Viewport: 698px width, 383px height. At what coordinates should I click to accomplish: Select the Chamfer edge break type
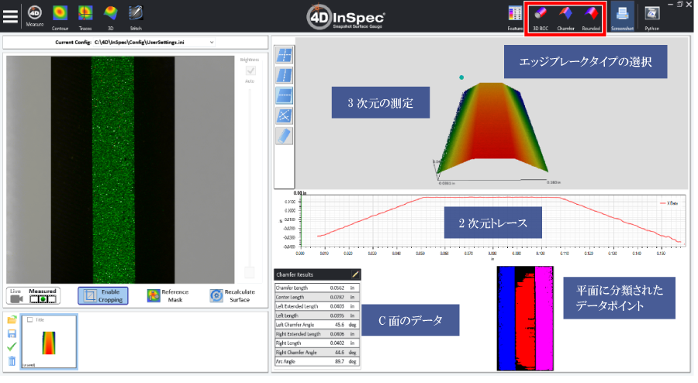pyautogui.click(x=566, y=18)
